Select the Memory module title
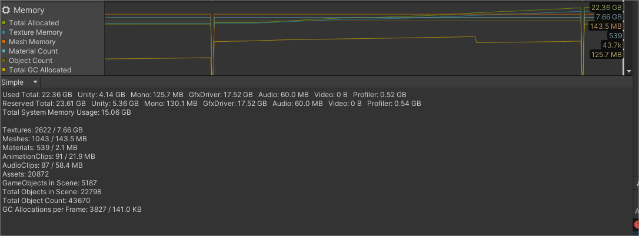 click(x=29, y=11)
